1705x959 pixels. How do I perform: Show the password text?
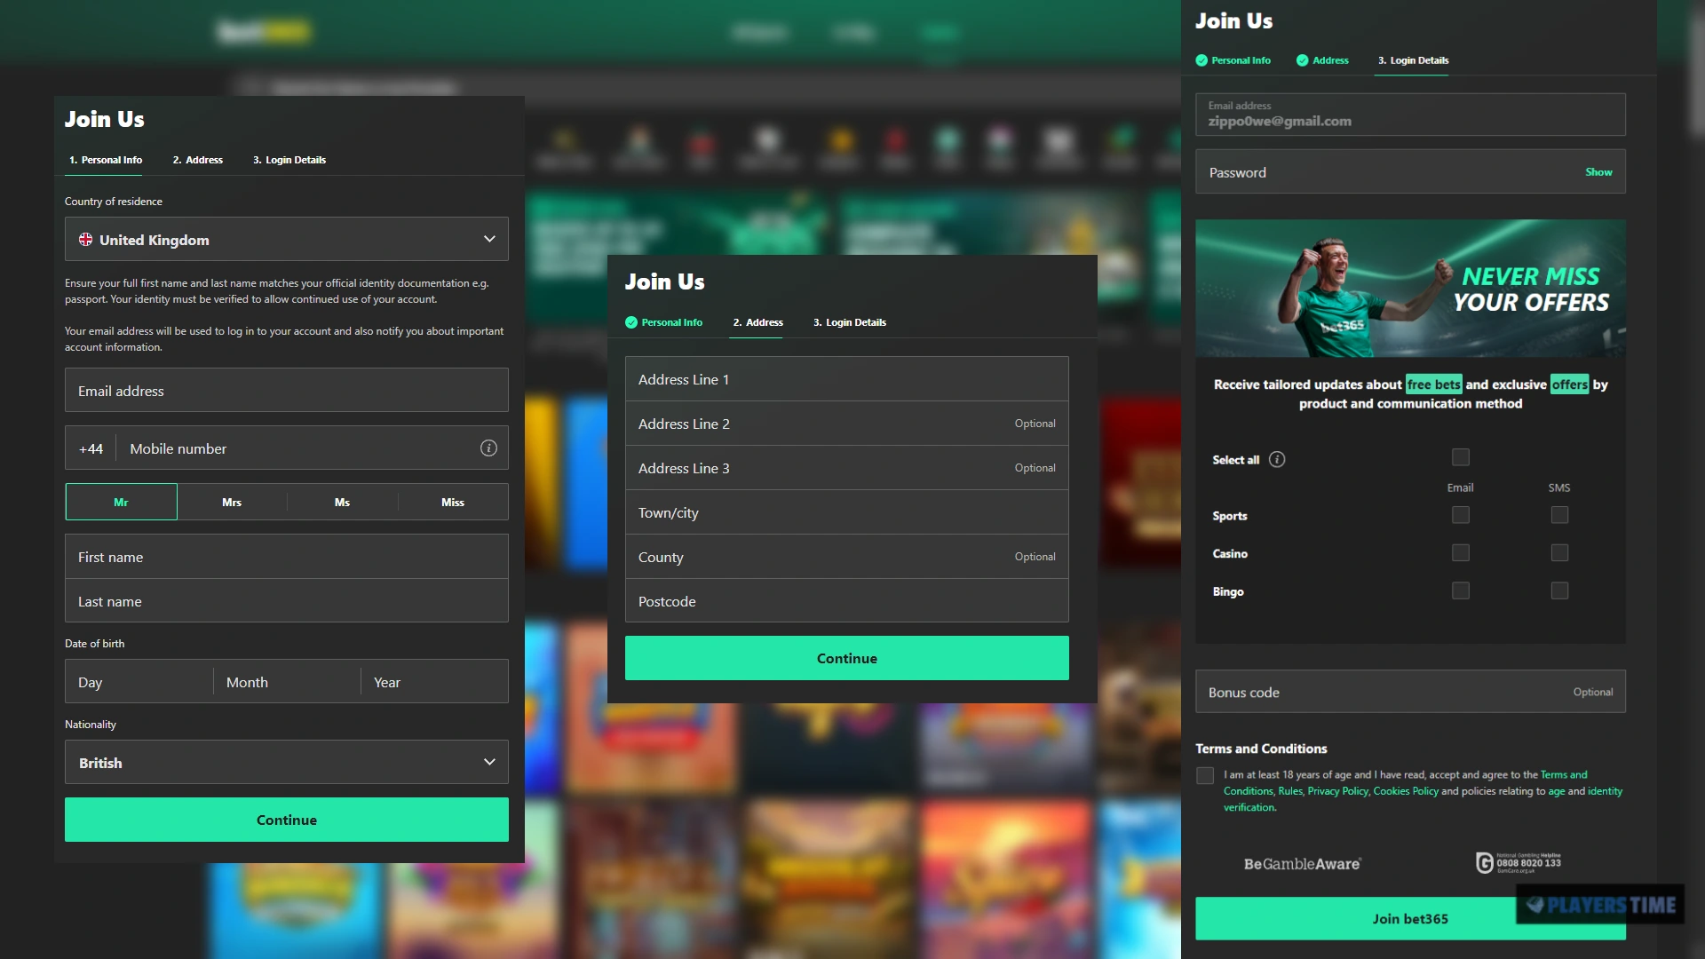1598,172
